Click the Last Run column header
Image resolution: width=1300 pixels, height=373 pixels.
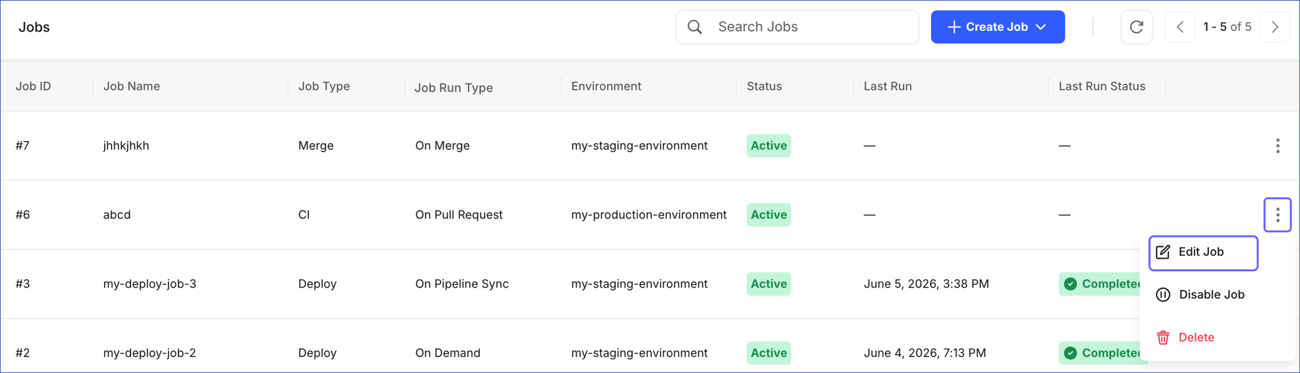pos(888,86)
